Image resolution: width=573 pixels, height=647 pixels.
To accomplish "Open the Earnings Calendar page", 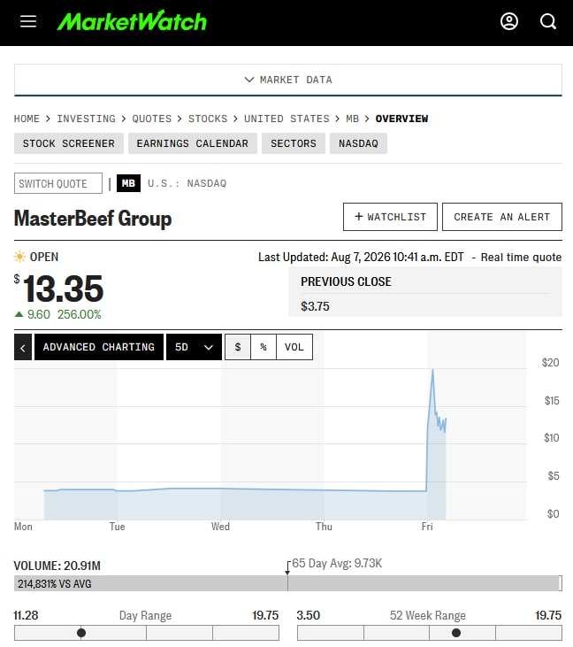I will (x=193, y=143).
